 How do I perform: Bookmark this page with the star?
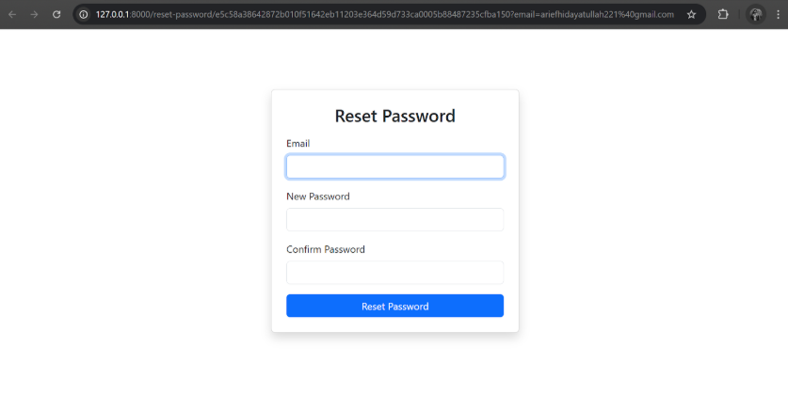[x=692, y=15]
